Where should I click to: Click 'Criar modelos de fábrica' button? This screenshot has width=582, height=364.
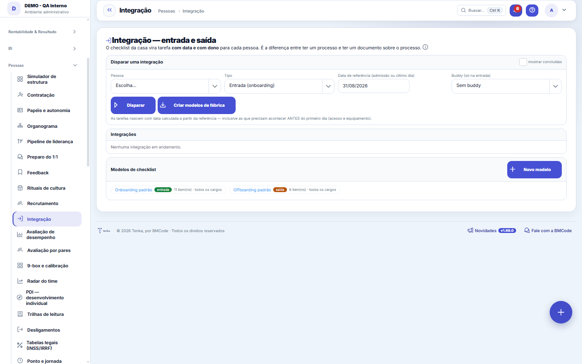196,105
